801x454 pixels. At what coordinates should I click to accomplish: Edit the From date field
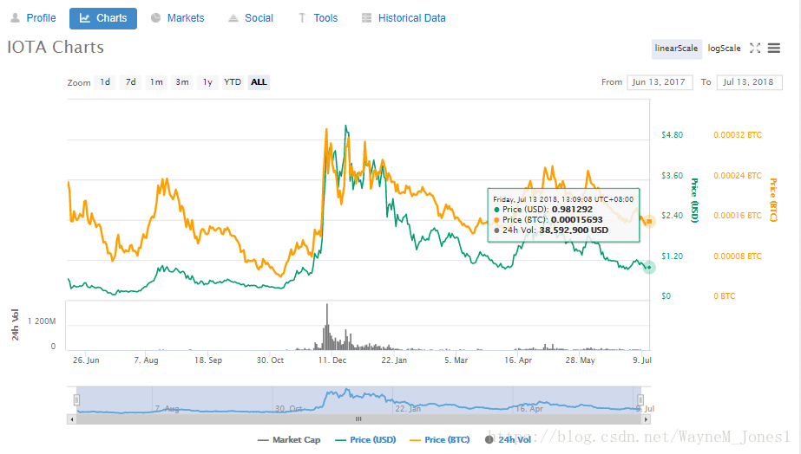(x=660, y=82)
